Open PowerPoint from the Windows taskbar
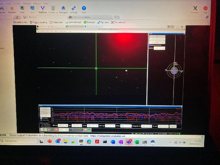Viewport: 220px width, 165px height. point(50,141)
